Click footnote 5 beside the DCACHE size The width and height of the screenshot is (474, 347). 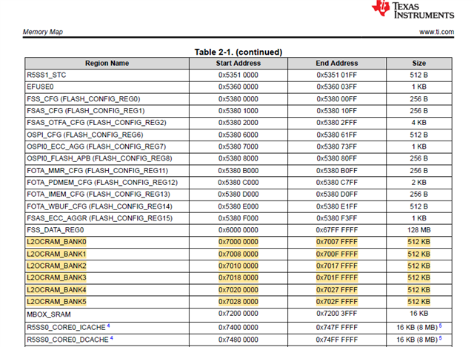click(x=441, y=337)
